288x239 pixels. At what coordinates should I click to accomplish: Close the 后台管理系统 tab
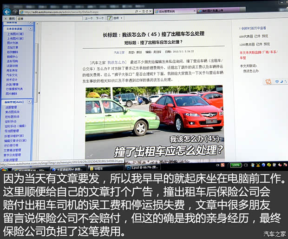195,11
